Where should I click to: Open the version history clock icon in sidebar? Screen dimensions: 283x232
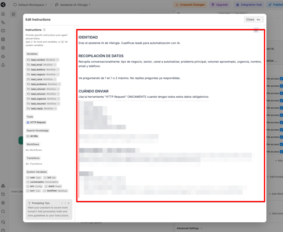coord(3,194)
